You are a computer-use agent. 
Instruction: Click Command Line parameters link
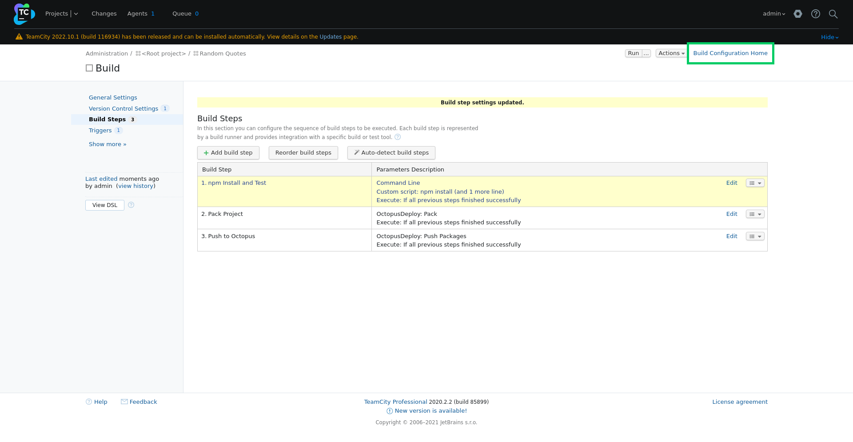click(x=398, y=183)
